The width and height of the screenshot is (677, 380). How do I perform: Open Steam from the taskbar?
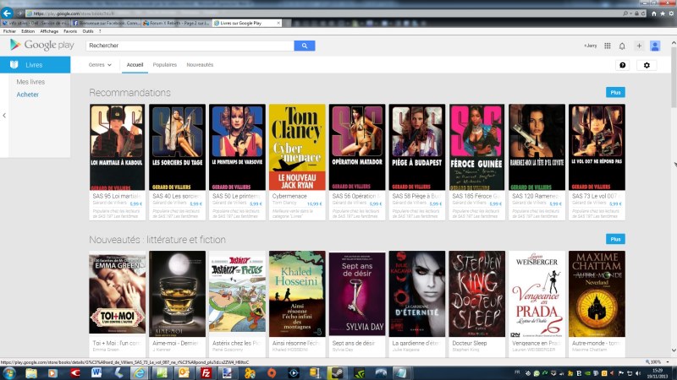336,373
